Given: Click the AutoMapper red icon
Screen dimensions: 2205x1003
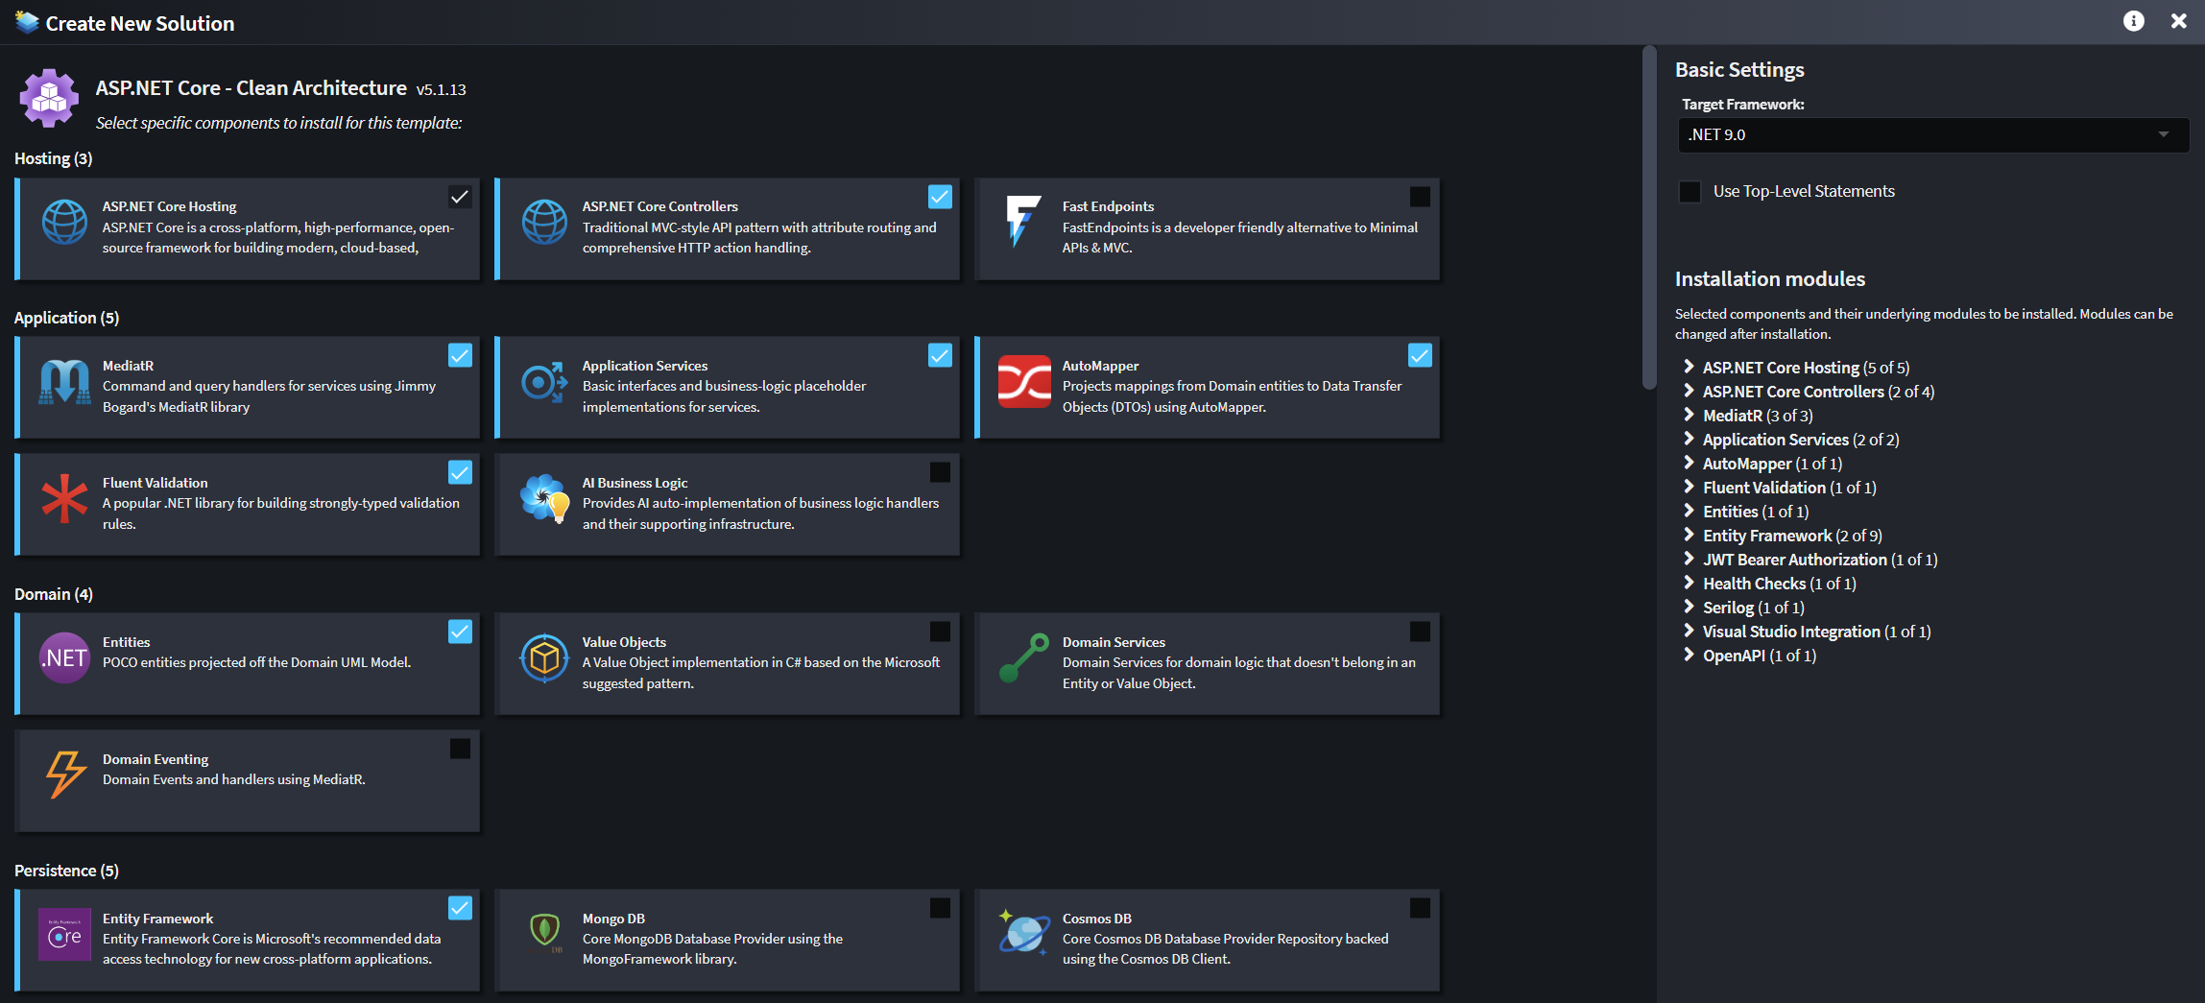Looking at the screenshot, I should pyautogui.click(x=1024, y=382).
